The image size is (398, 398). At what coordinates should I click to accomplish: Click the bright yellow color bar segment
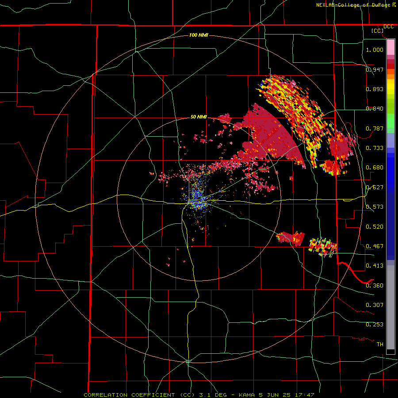click(x=390, y=86)
